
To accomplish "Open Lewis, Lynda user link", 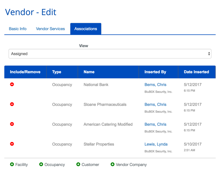I will (x=156, y=144).
